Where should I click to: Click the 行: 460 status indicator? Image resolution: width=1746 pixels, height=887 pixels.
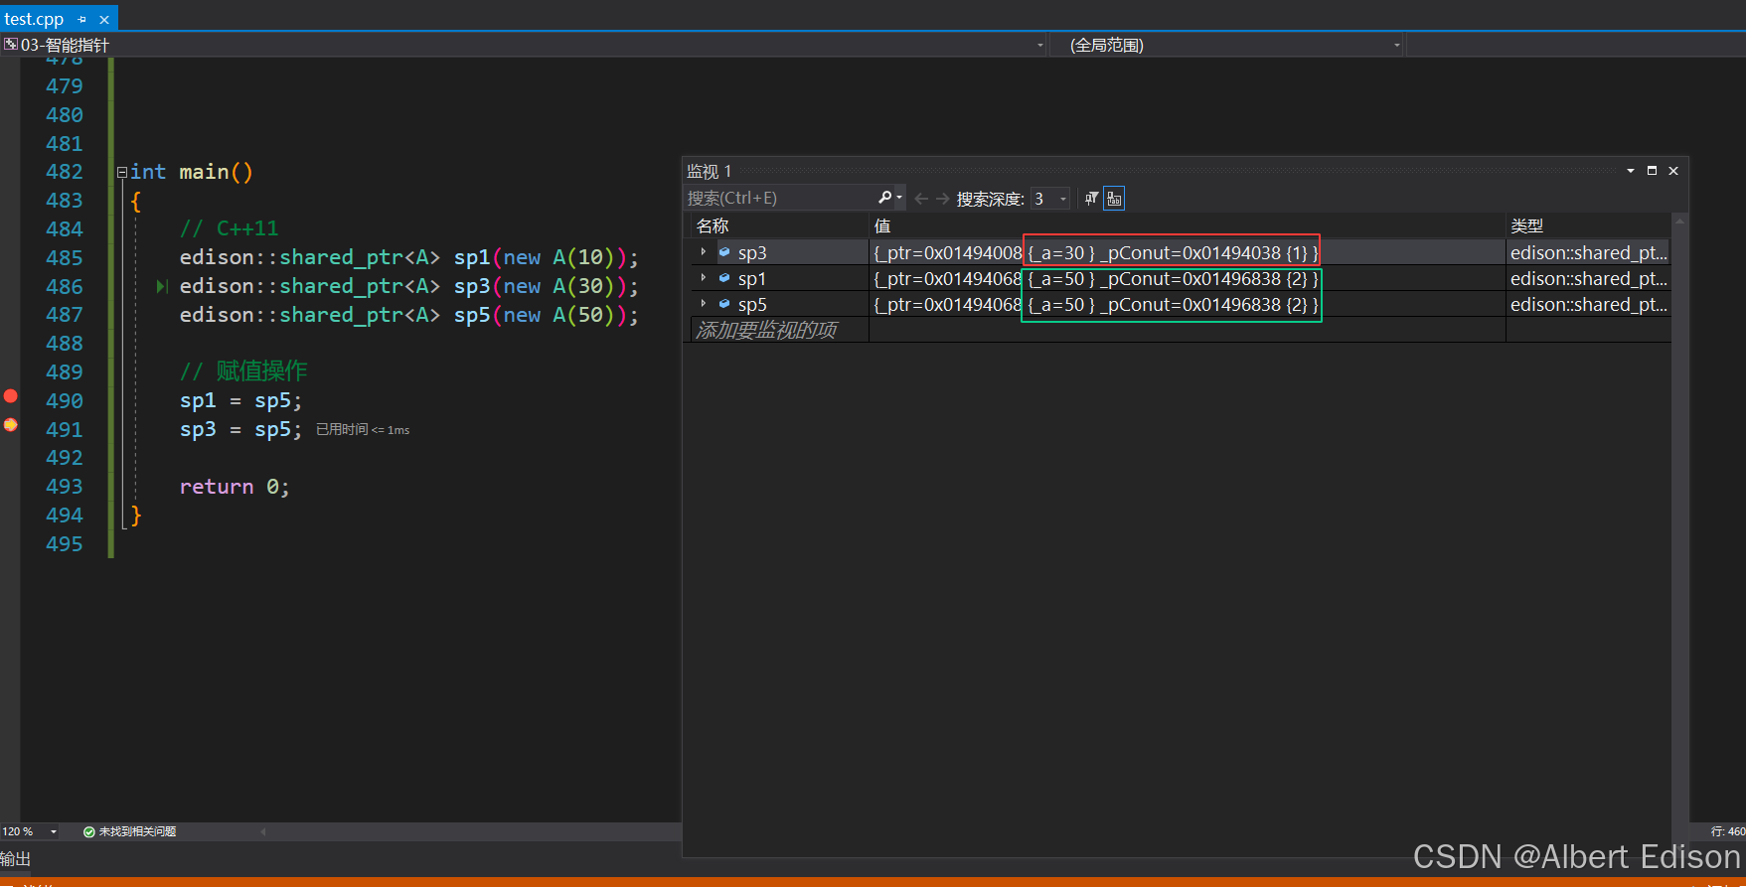coord(1727,831)
